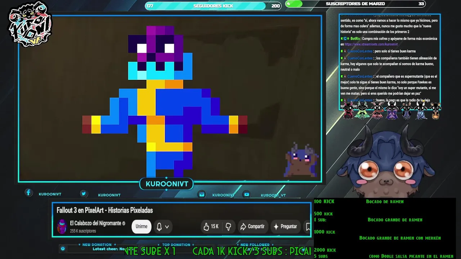Click the Kuro Oni VT logo
This screenshot has width=461, height=259.
coord(30,24)
